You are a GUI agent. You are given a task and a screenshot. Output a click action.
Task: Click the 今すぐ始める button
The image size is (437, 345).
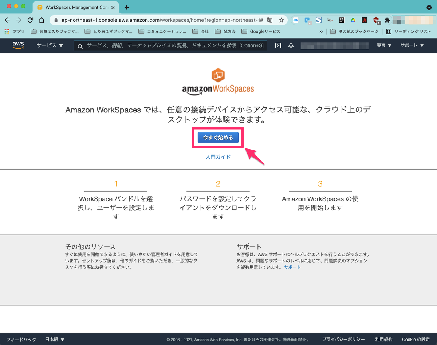(x=218, y=137)
